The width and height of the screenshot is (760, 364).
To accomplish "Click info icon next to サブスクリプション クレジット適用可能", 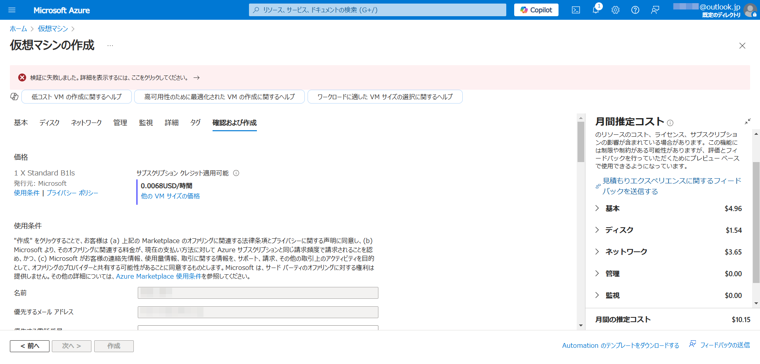I will pyautogui.click(x=236, y=173).
